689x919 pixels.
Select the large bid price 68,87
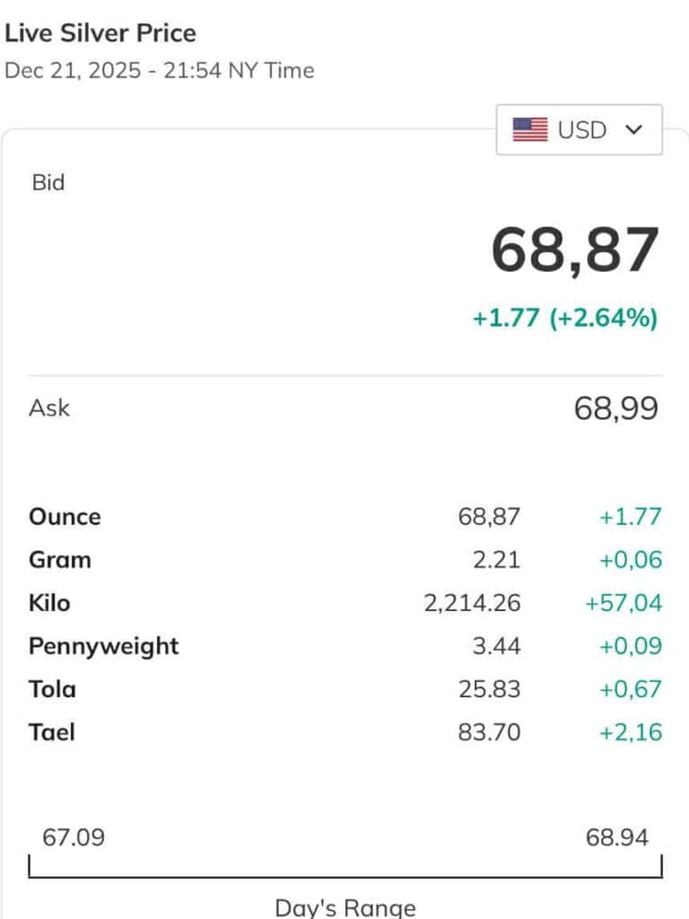click(x=575, y=251)
